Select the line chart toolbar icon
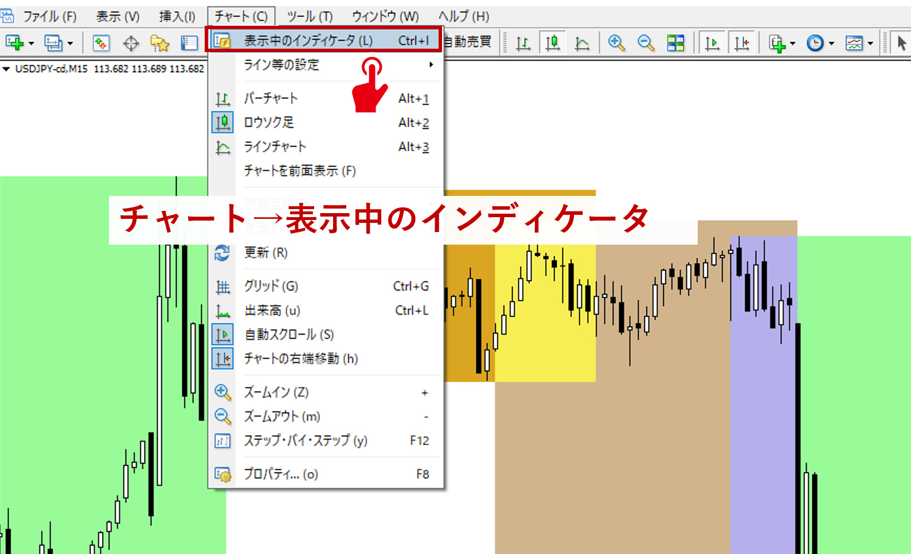The image size is (911, 554). click(x=582, y=43)
